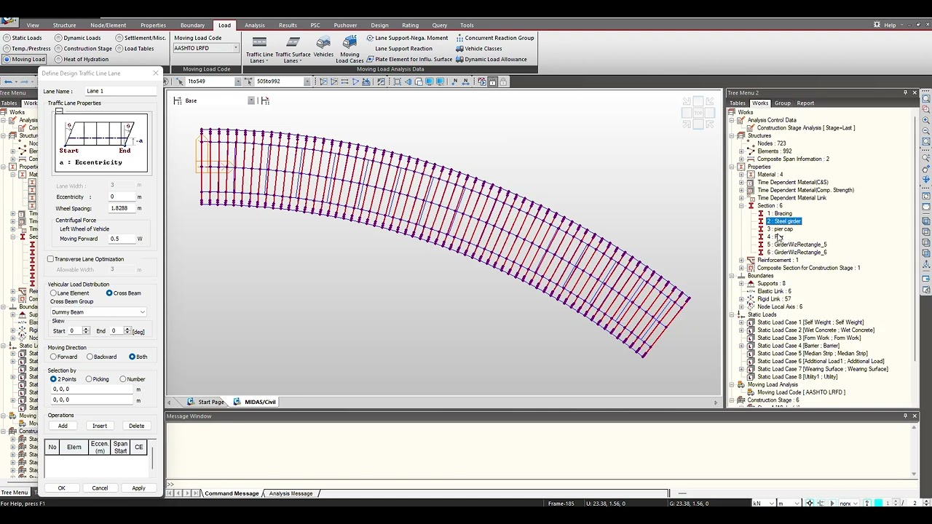932x524 pixels.
Task: Open the Traffic Line Lanes tool
Action: [259, 49]
